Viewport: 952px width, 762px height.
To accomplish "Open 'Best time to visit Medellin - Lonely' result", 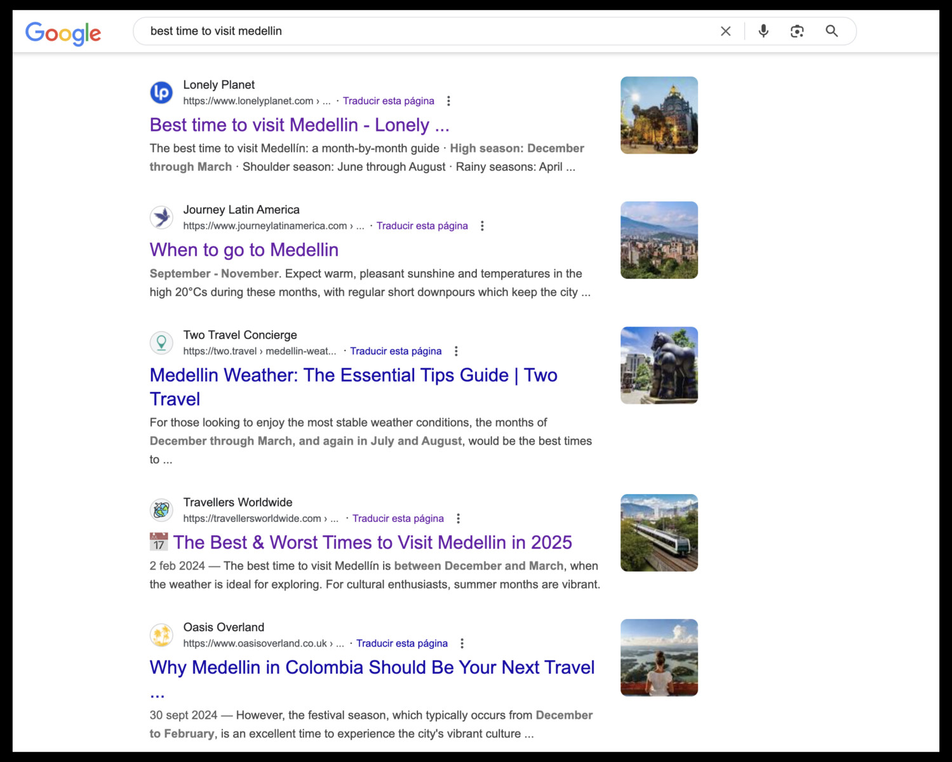I will [299, 125].
